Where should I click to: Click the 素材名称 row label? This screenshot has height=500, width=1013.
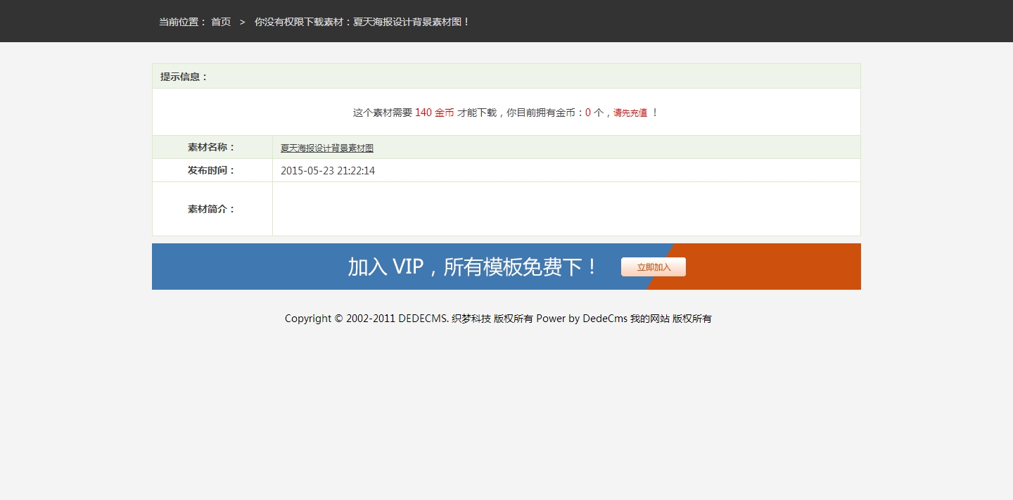pos(211,147)
